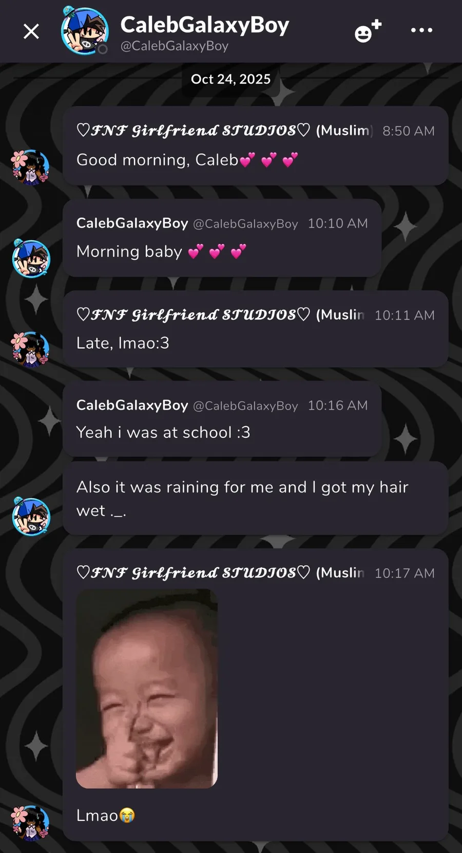Open FNF Girlfriend STUDIOS name at 8:50 AM
The height and width of the screenshot is (853, 462).
[225, 131]
